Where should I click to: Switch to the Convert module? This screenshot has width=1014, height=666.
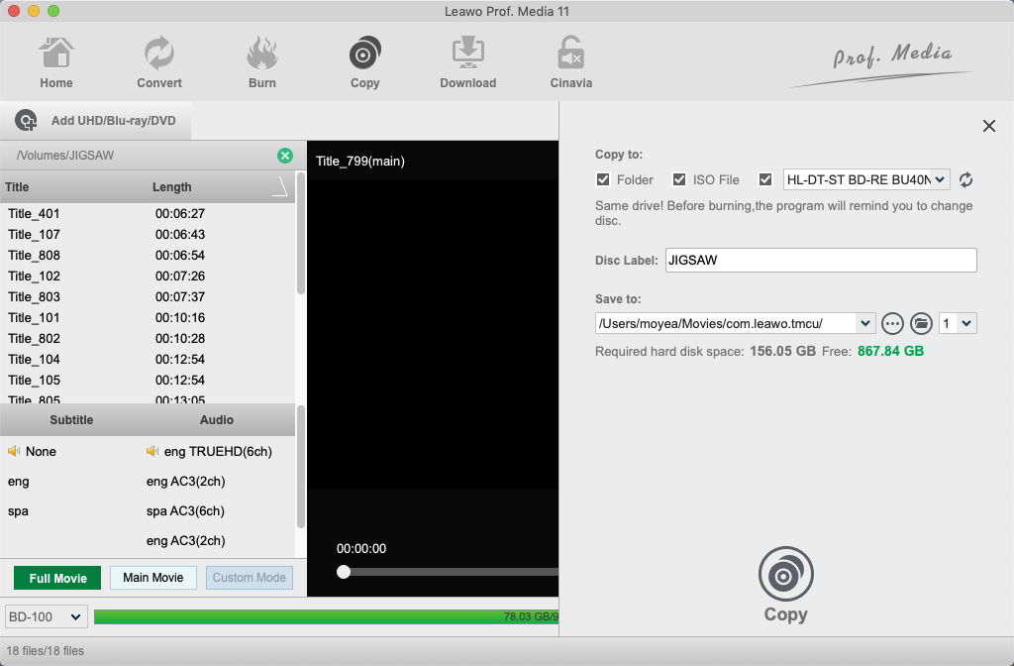158,61
